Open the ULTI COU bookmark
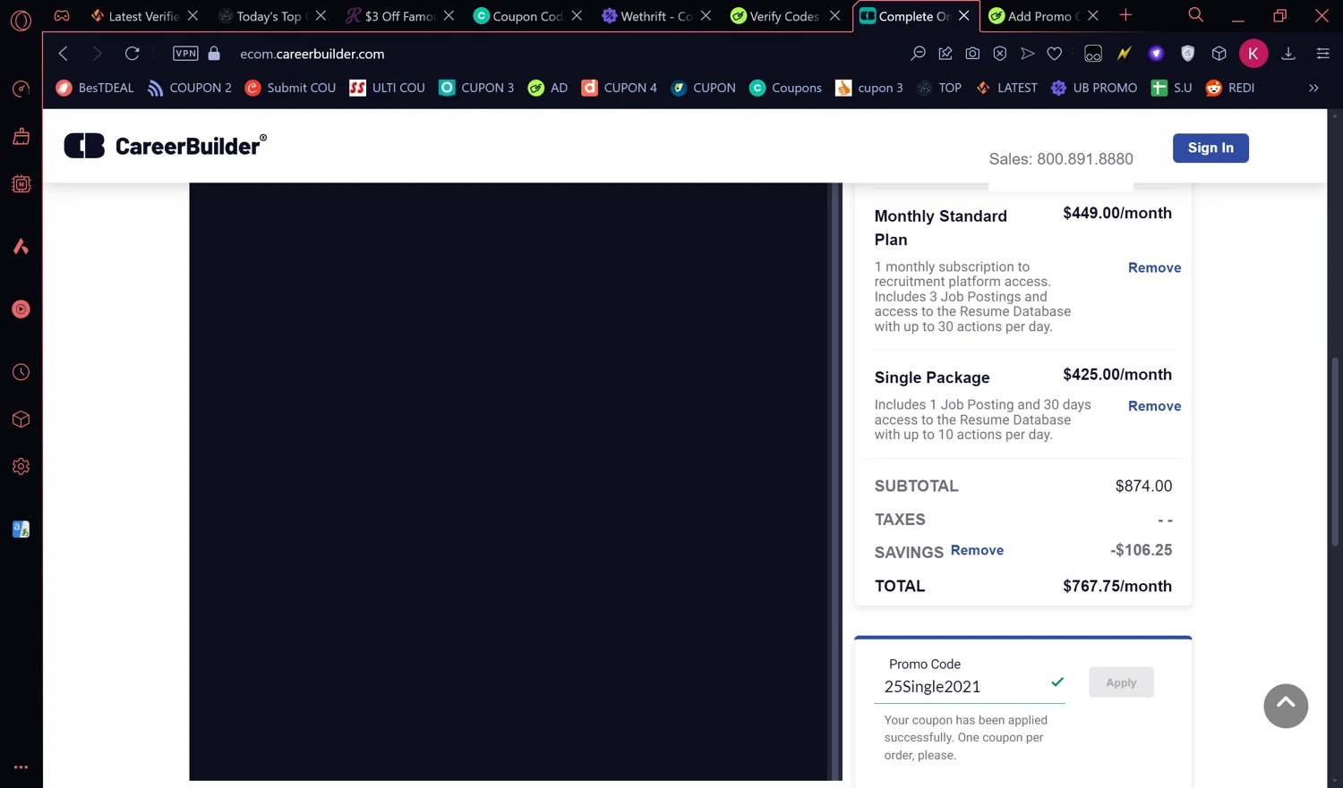Image resolution: width=1343 pixels, height=788 pixels. tap(388, 88)
